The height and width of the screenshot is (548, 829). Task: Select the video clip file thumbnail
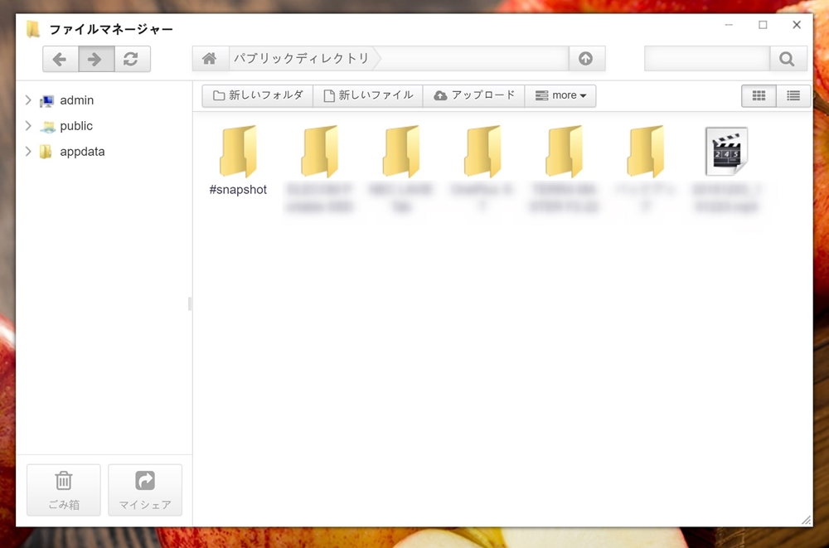point(726,152)
